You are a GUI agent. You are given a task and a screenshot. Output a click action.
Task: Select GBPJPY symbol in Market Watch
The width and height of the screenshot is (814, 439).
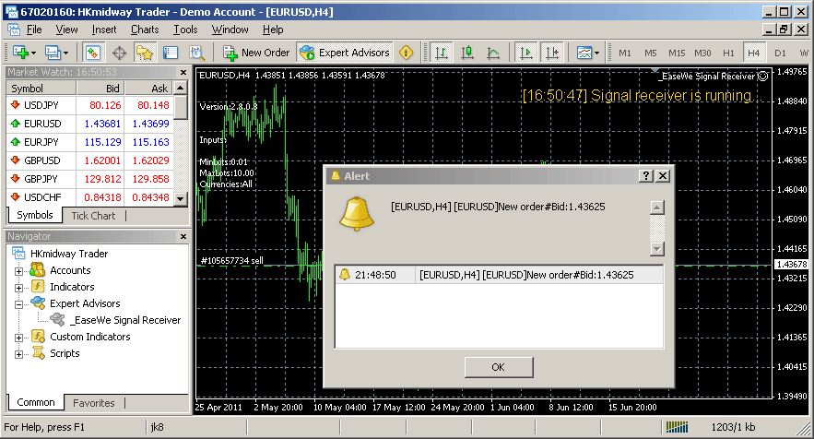[x=41, y=179]
